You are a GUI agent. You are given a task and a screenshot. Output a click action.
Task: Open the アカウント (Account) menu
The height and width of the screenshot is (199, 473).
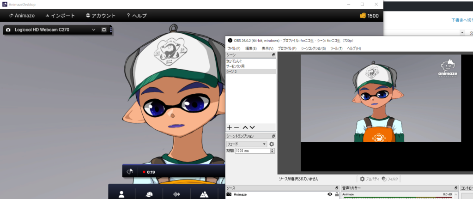(101, 16)
